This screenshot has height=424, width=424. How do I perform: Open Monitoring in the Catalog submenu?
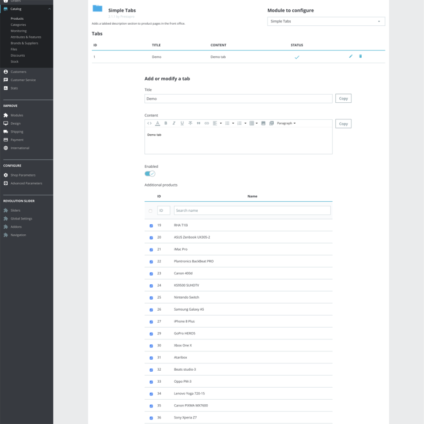[x=19, y=31]
